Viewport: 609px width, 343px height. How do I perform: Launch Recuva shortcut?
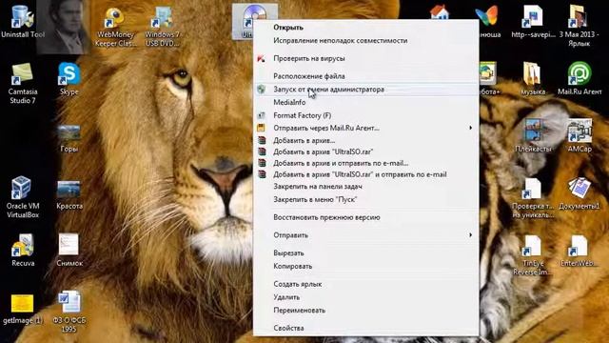pos(23,250)
